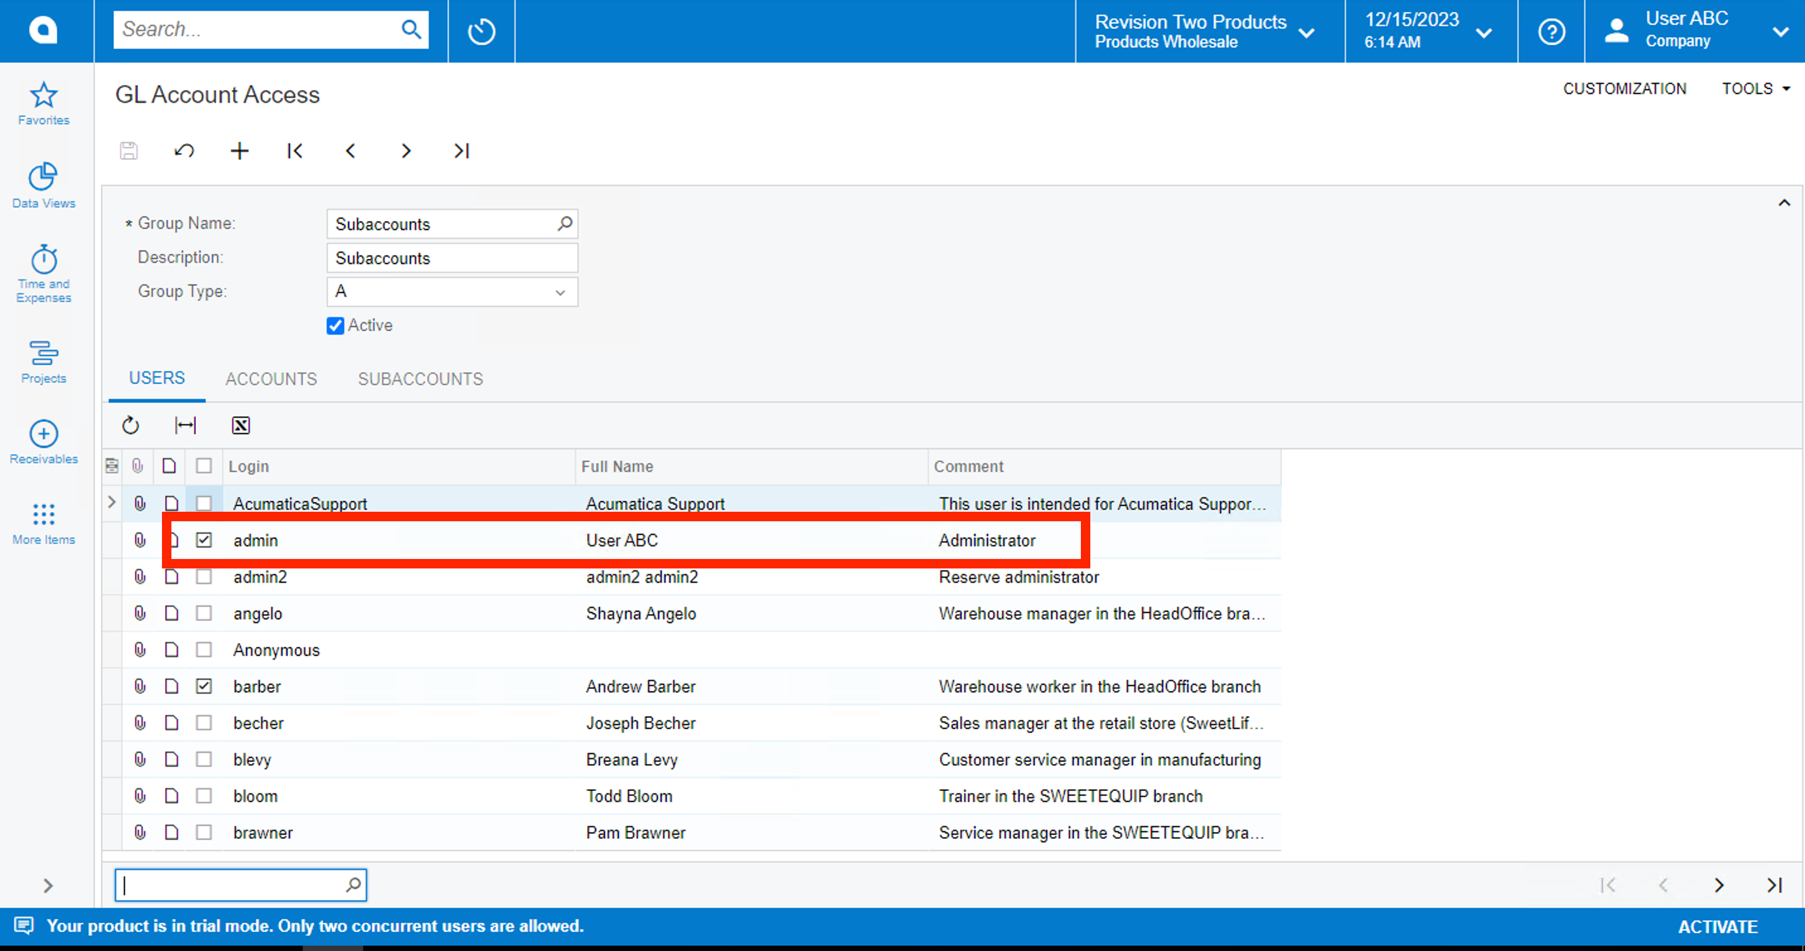Open the grid column configurator icon
Viewport: 1805px width, 951px height.
[x=112, y=466]
